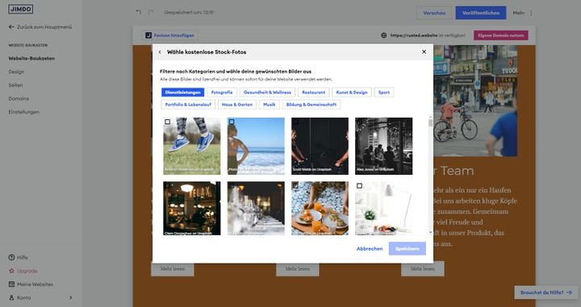The width and height of the screenshot is (581, 307).
Task: Select the Sport category filter
Action: coord(384,93)
